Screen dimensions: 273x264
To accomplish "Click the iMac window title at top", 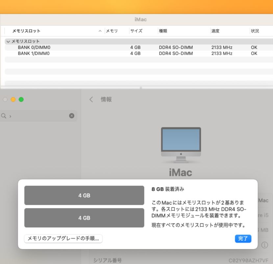I will pos(141,19).
